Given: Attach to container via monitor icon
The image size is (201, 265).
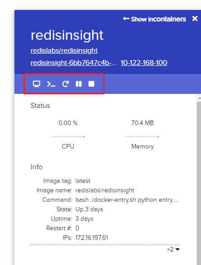Looking at the screenshot, I should (37, 84).
